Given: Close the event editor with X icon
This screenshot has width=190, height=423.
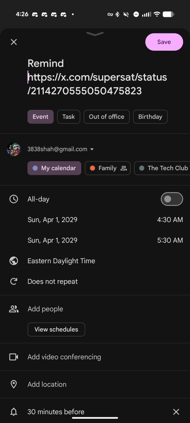Looking at the screenshot, I should pos(14,42).
